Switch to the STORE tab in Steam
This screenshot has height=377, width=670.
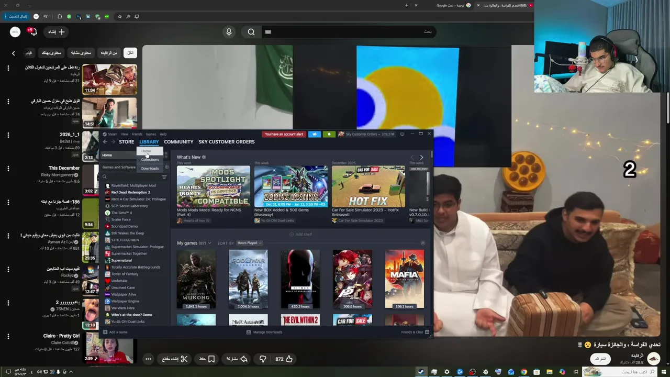(126, 142)
